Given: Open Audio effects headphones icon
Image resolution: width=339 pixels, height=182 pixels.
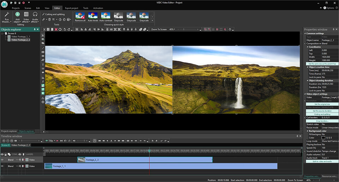Looking at the screenshot, I should point(35,14).
